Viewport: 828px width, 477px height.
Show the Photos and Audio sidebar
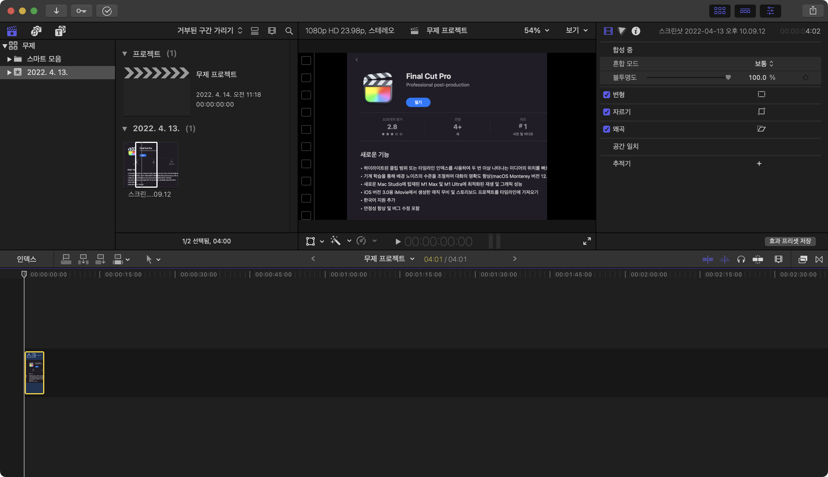click(x=36, y=31)
